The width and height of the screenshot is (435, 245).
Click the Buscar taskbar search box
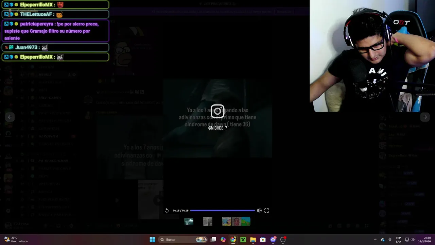pos(183,240)
